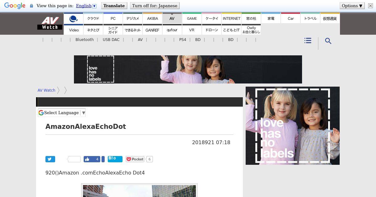376x197 pixels.
Task: Open the ケータイ tab
Action: pyautogui.click(x=212, y=18)
